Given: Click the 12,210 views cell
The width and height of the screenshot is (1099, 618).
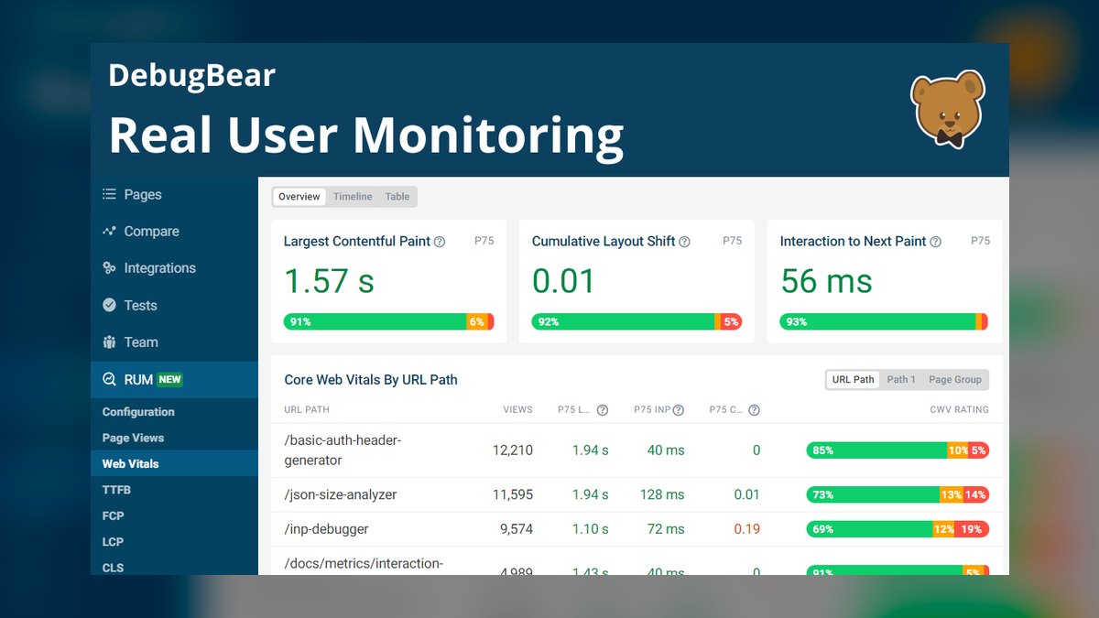Looking at the screenshot, I should [512, 450].
